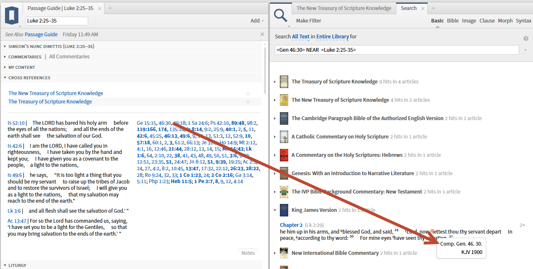Click the Luke 2:25–35 passage reference box
The image size is (533, 269).
57,21
